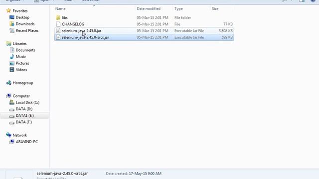The width and height of the screenshot is (319, 179).
Task: Click the File folder type cell
Action: pos(182,18)
